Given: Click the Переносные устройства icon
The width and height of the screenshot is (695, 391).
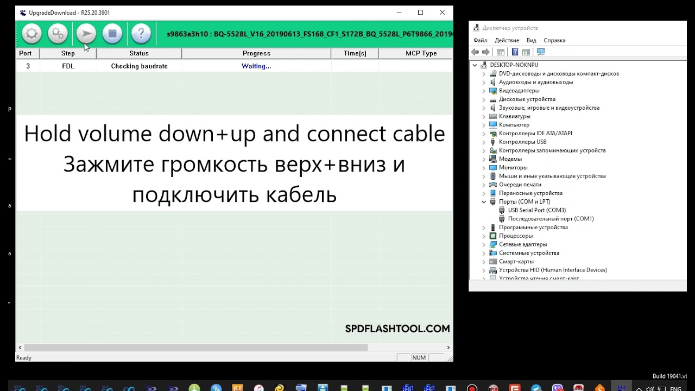Looking at the screenshot, I should pos(493,193).
